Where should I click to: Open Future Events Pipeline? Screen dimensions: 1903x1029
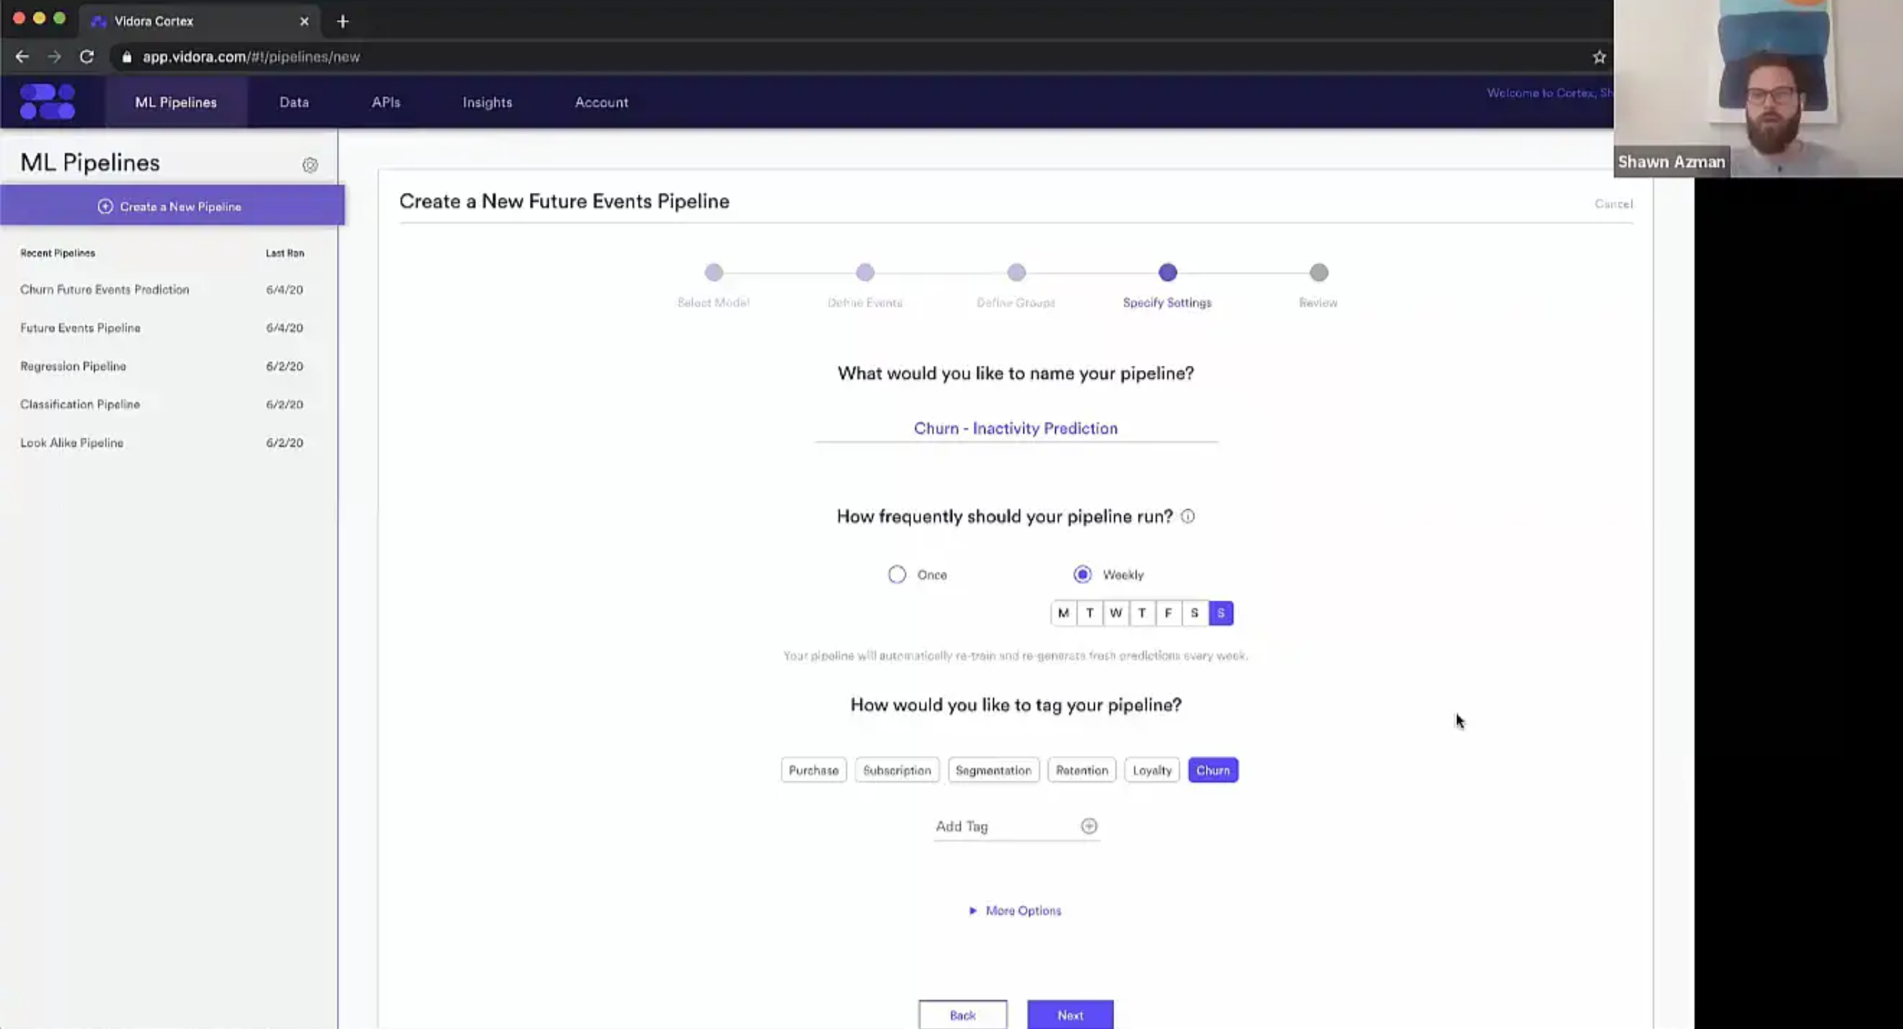point(81,327)
